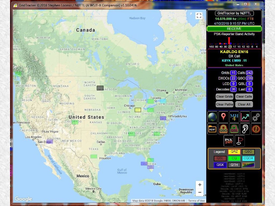Screen dimensions: 275x206
Task: Zoom in on the map
Action: pyautogui.click(x=200, y=185)
